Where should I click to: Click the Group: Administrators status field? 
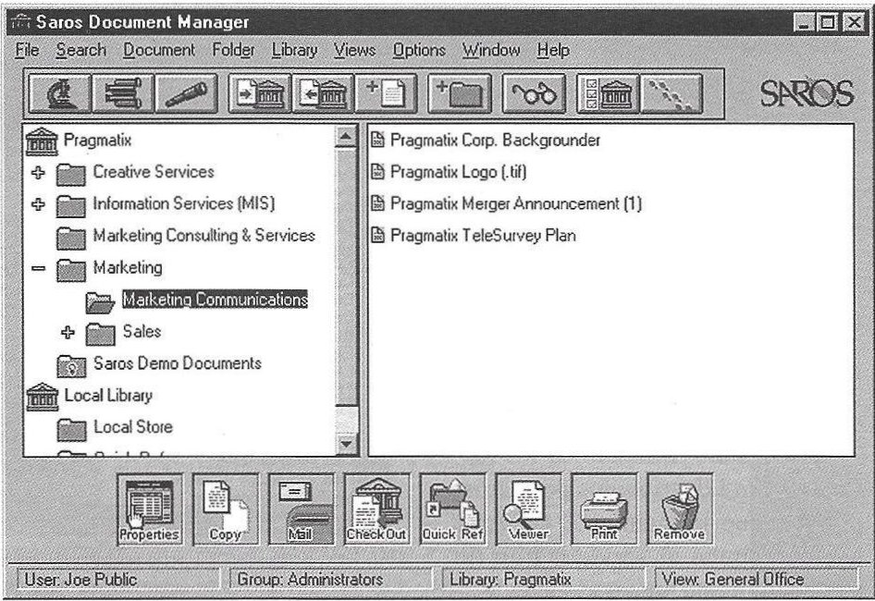[x=330, y=579]
